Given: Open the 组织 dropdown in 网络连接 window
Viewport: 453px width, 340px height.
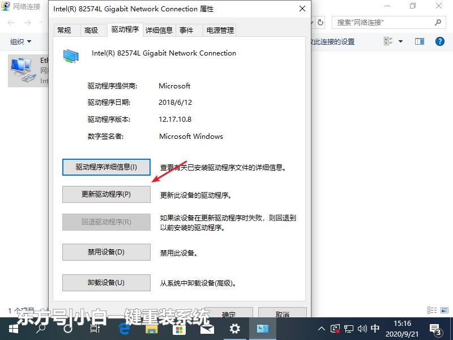Looking at the screenshot, I should click(20, 41).
